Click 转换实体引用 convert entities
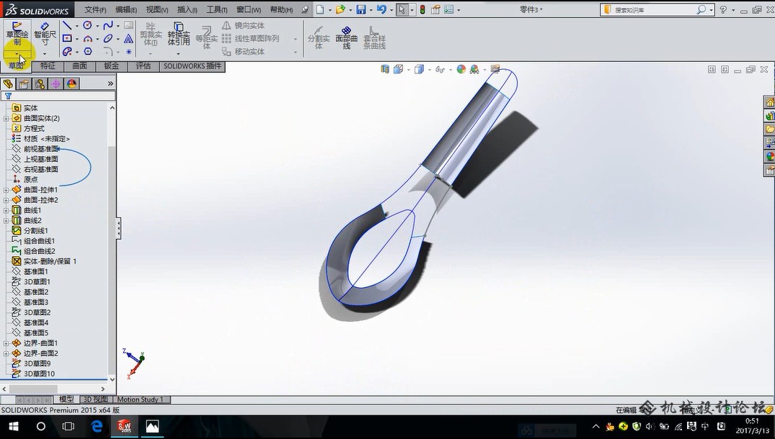775x439 pixels. (178, 34)
